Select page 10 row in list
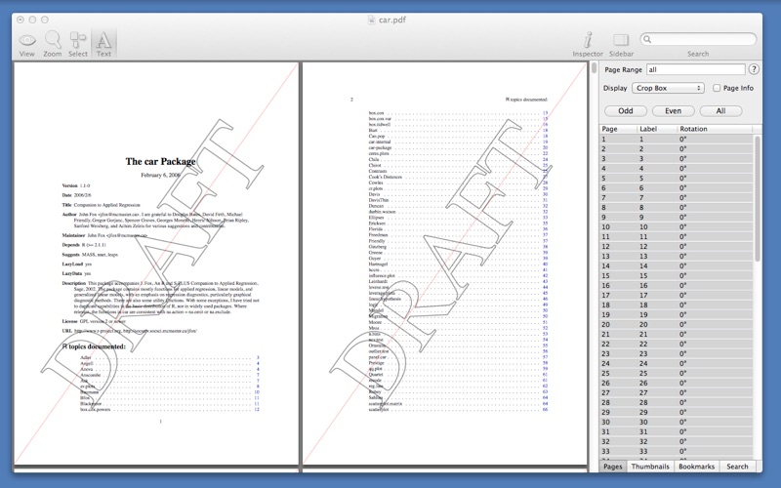The height and width of the screenshot is (488, 781). (676, 227)
